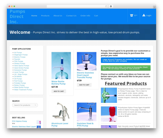Focus the Search for products field
Image resolution: width=163 pixels, height=138 pixels.
pos(25,105)
